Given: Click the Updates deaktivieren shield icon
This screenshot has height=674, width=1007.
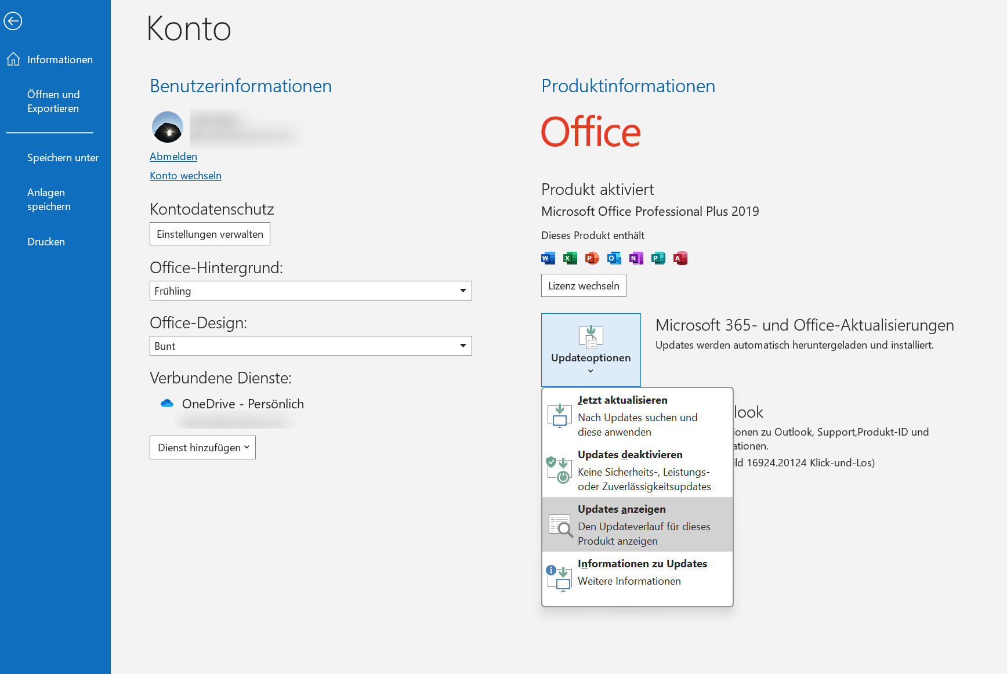Looking at the screenshot, I should (x=559, y=470).
